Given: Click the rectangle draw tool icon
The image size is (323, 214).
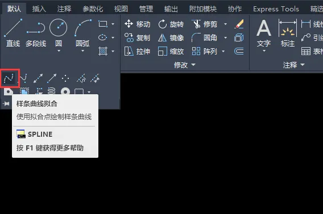Looking at the screenshot, I should click(103, 24).
